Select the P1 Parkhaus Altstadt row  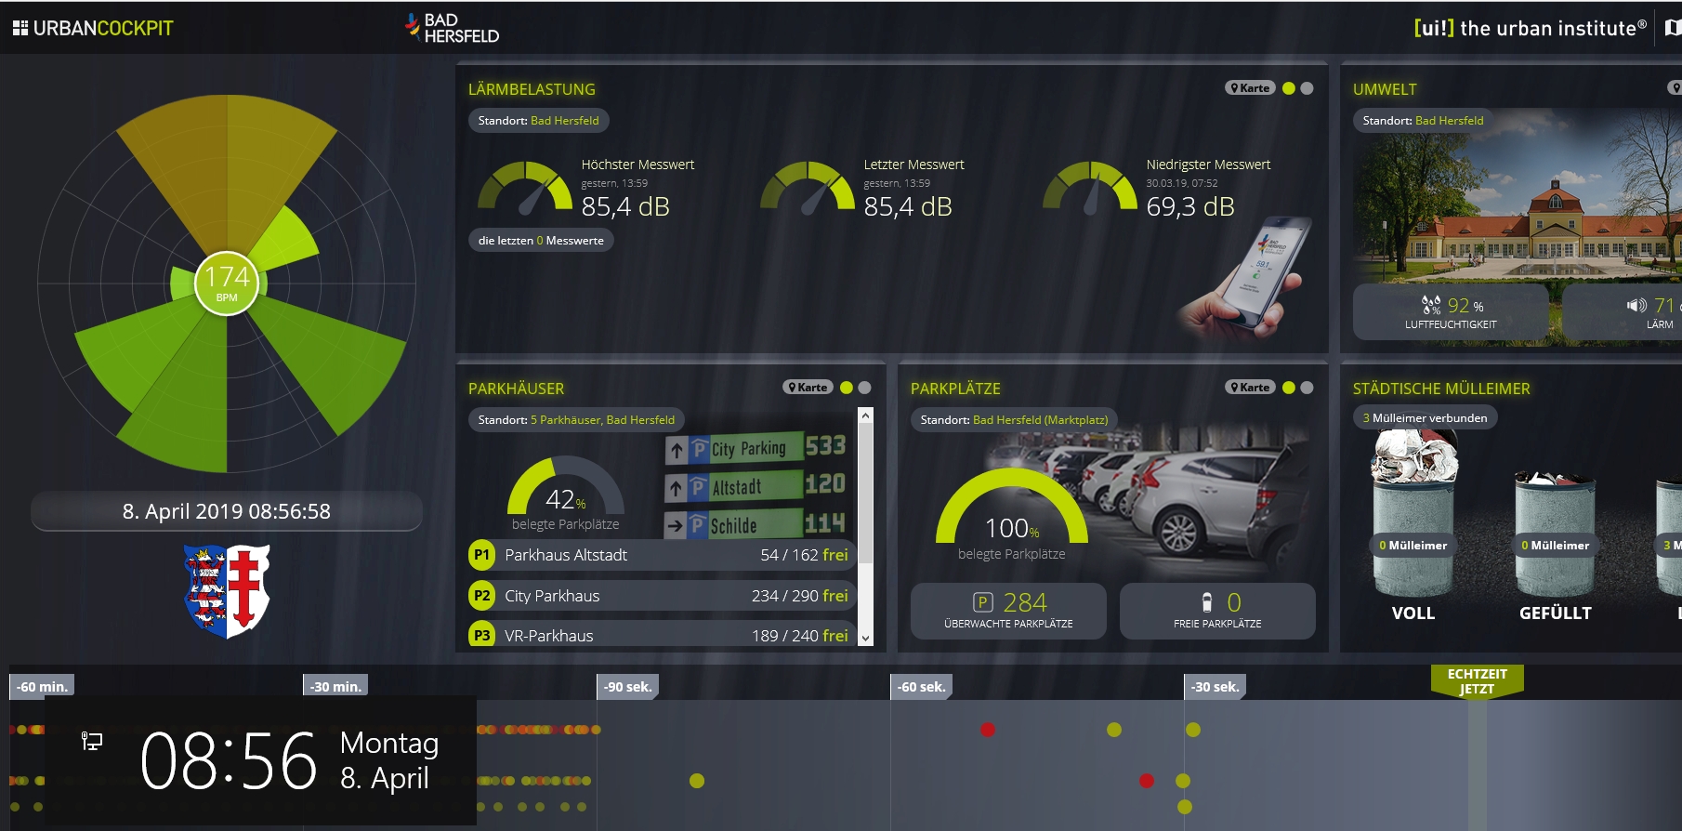(660, 555)
